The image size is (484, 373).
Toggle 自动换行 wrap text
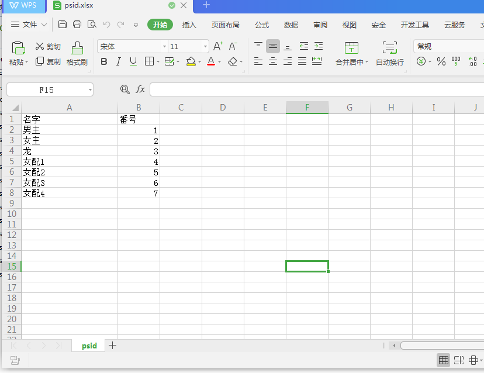pos(389,54)
